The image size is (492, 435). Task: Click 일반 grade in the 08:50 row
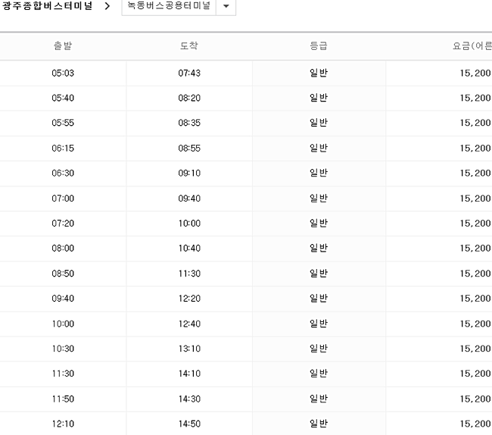tap(319, 274)
